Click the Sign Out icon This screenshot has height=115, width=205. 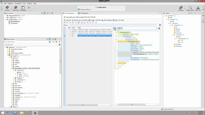coord(198,8)
